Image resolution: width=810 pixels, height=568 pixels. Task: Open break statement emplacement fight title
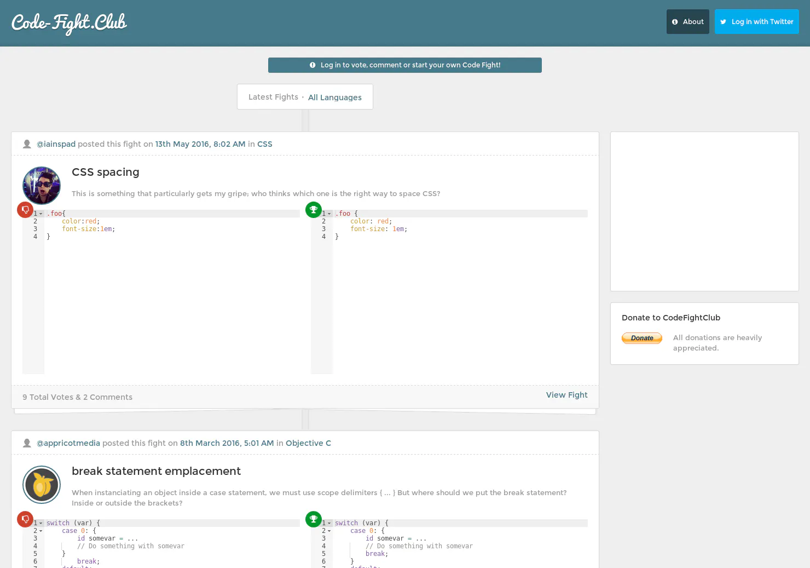coord(156,471)
